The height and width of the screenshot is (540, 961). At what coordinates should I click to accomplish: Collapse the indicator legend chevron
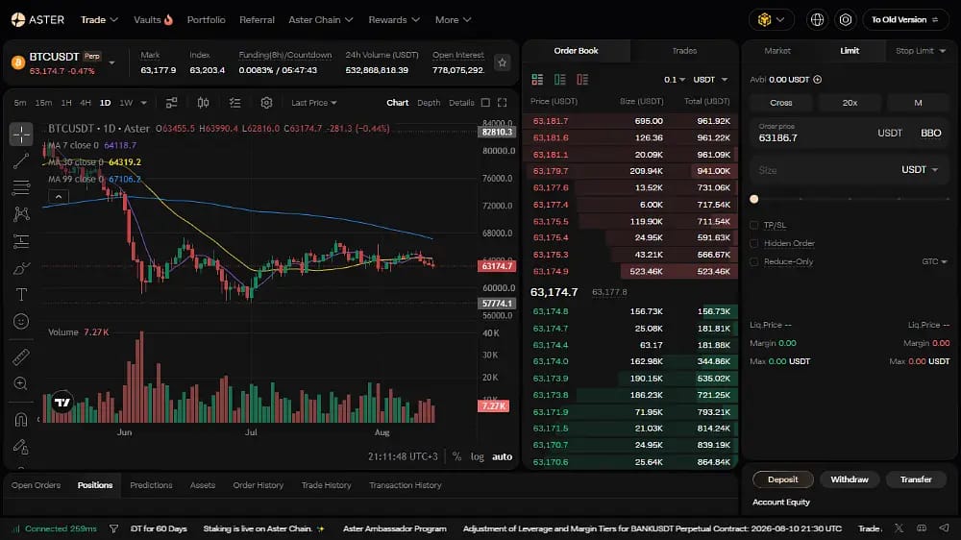[59, 197]
